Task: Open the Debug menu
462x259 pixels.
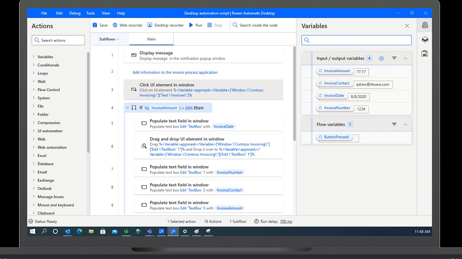Action: click(x=75, y=13)
